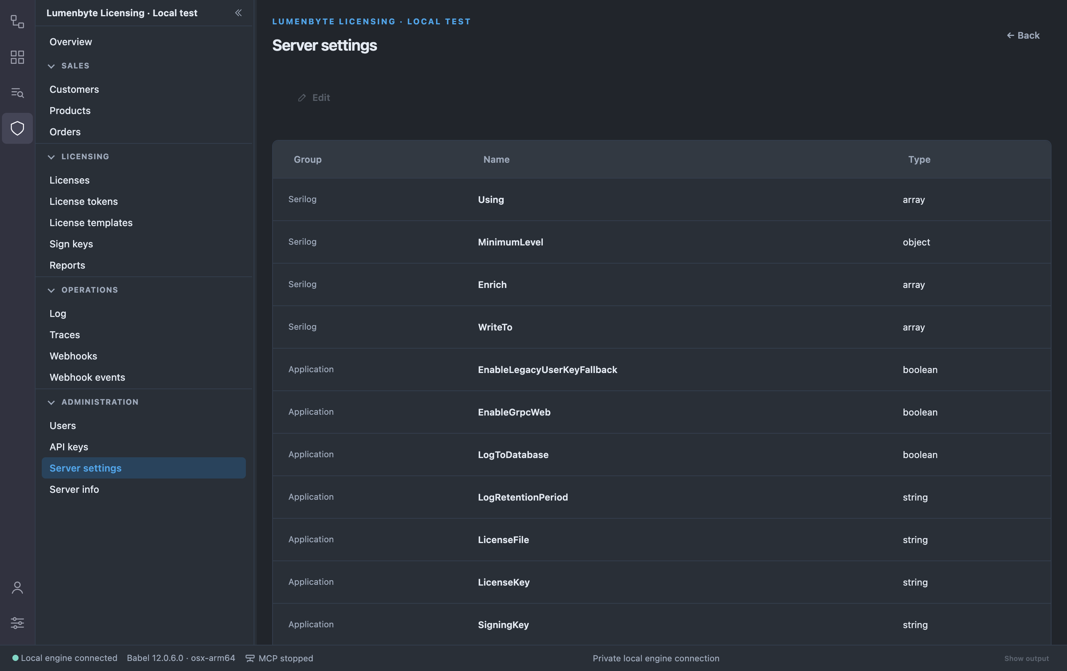
Task: Collapse the OPERATIONS section
Action: 51,290
